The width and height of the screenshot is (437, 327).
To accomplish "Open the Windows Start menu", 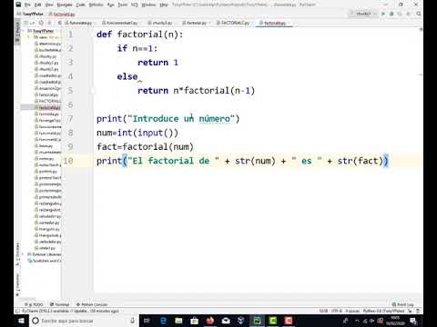I will tap(21, 321).
